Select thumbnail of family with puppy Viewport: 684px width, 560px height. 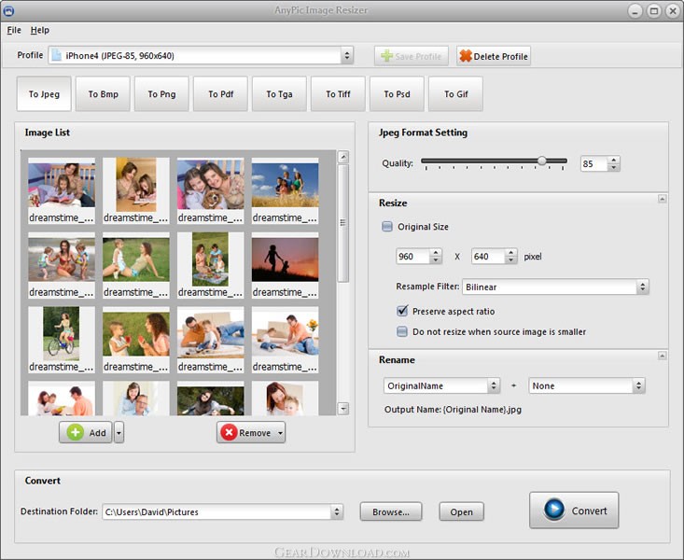211,190
